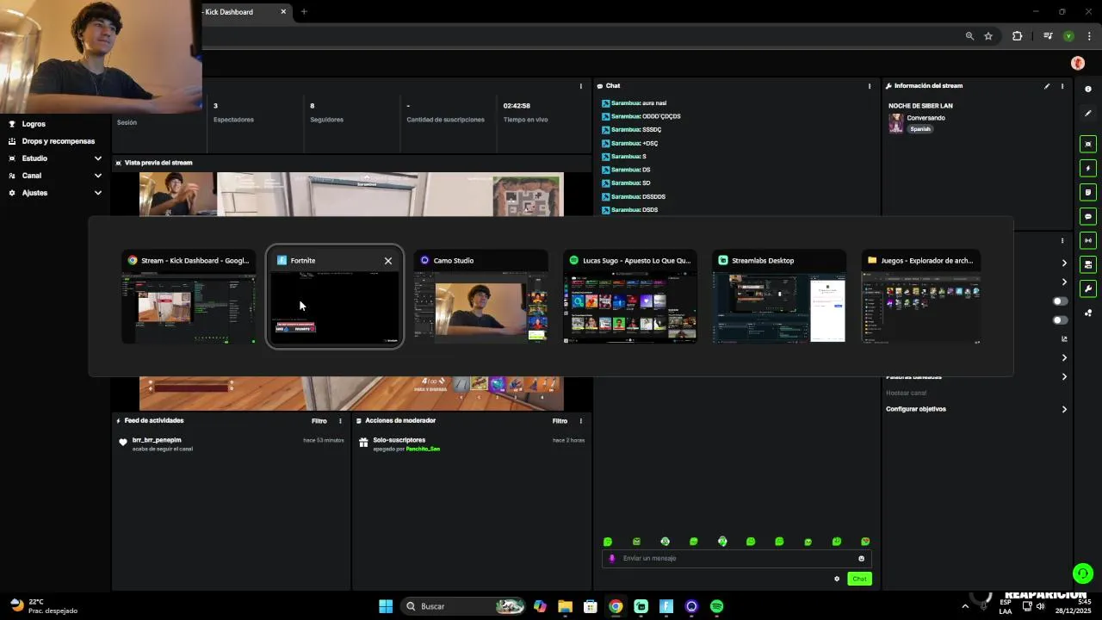1102x620 pixels.
Task: Open the Windows Start menu
Action: [x=386, y=606]
